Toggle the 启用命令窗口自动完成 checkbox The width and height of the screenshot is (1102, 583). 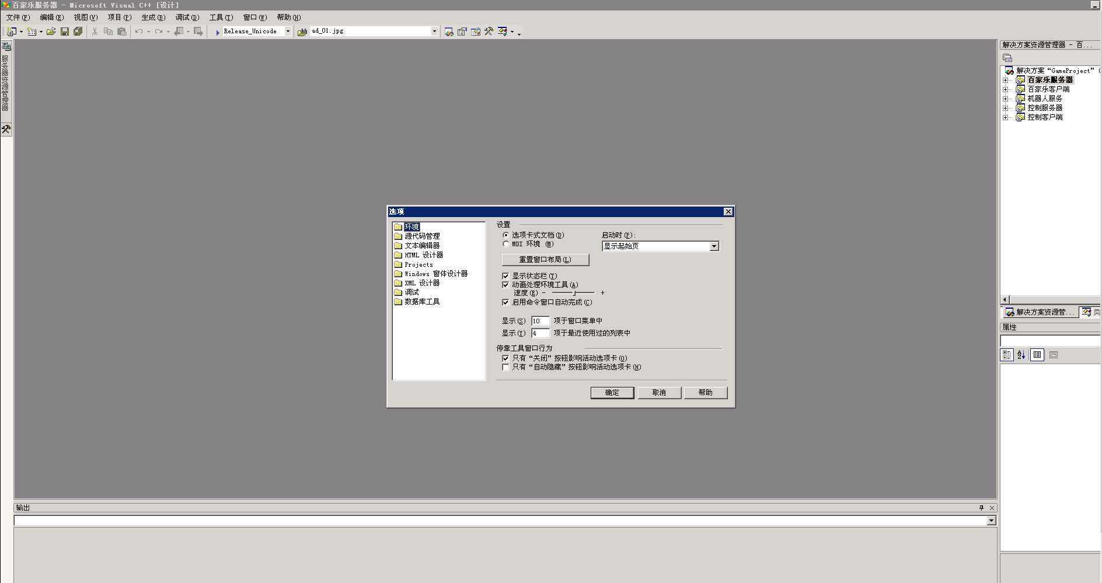[505, 302]
